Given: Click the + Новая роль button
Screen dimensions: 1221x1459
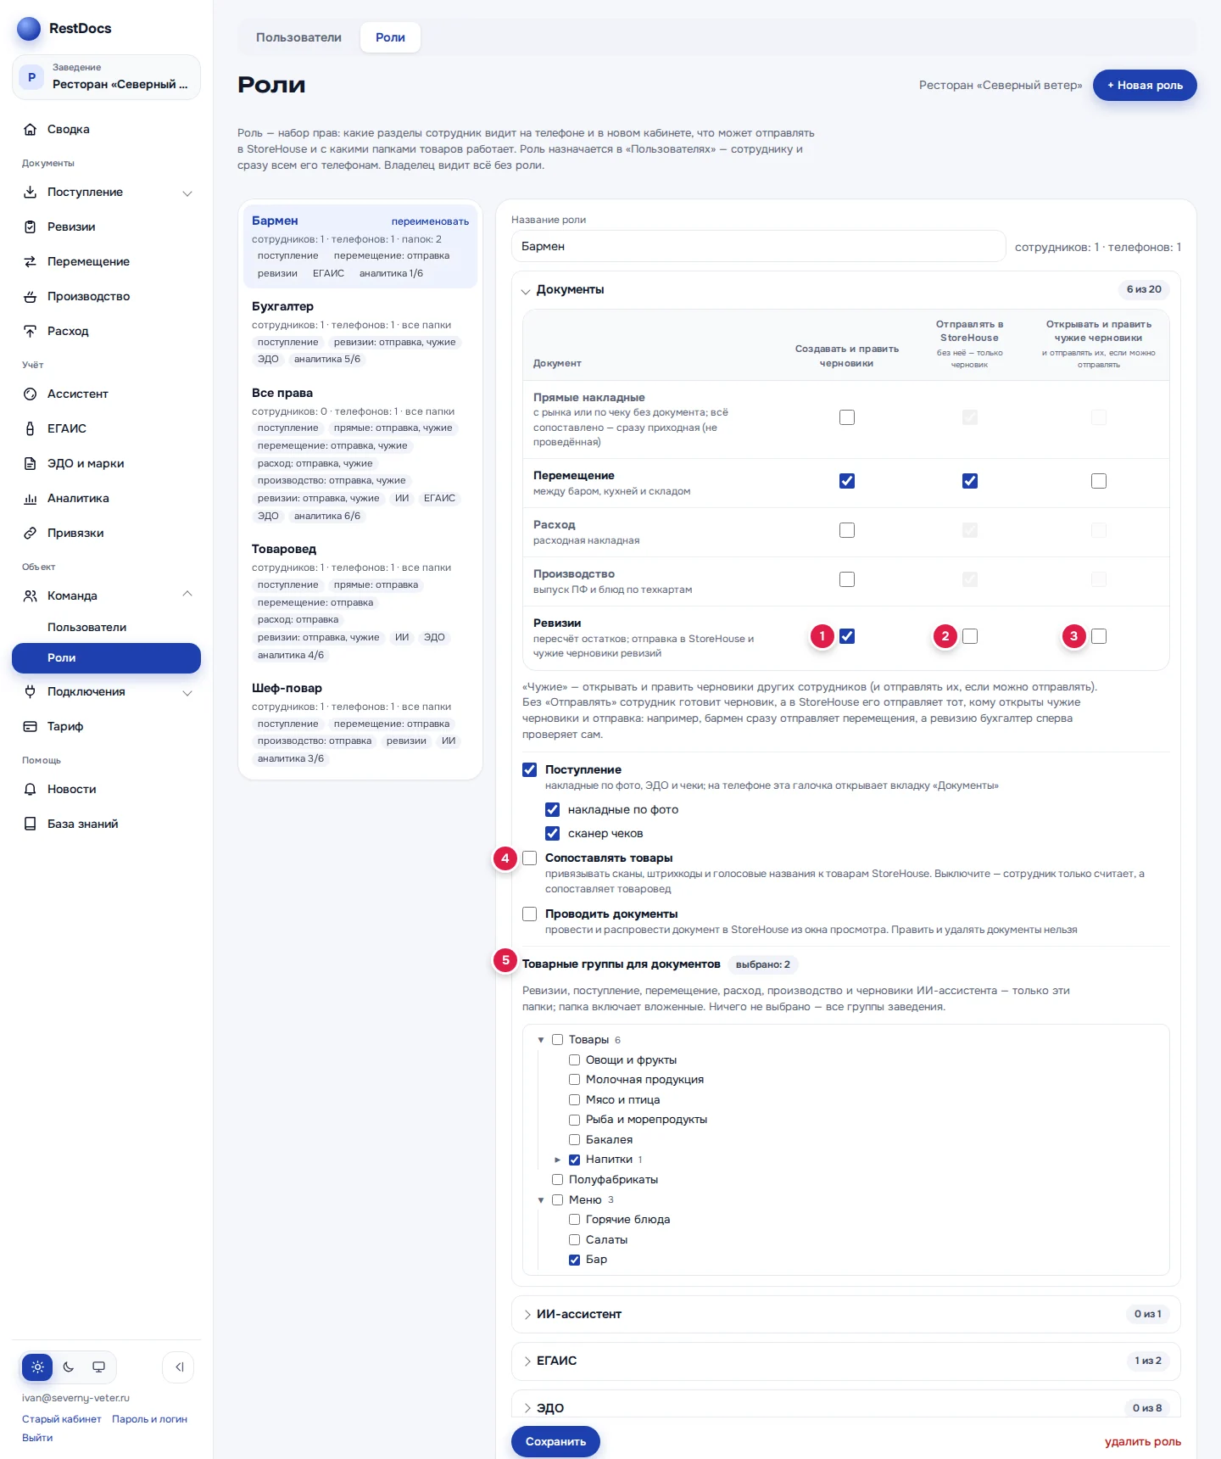Looking at the screenshot, I should 1145,85.
